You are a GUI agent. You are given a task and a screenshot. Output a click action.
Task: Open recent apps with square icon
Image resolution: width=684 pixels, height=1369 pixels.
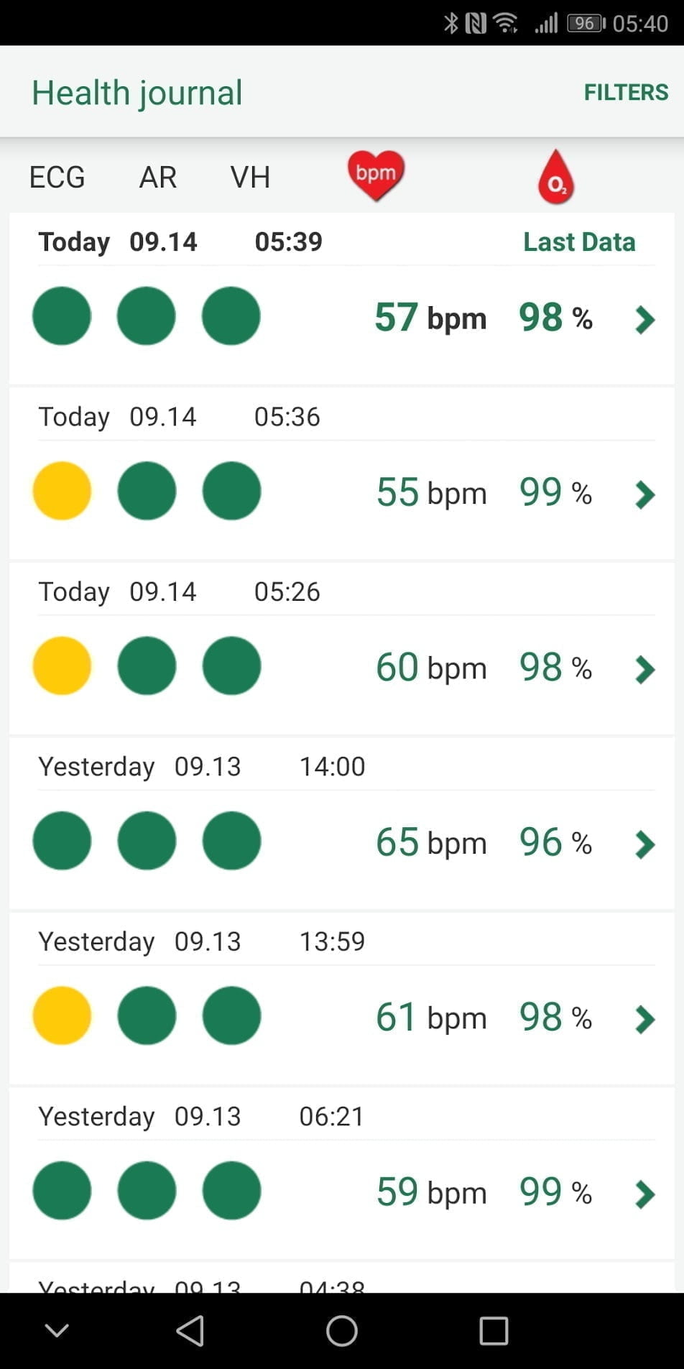click(x=494, y=1331)
